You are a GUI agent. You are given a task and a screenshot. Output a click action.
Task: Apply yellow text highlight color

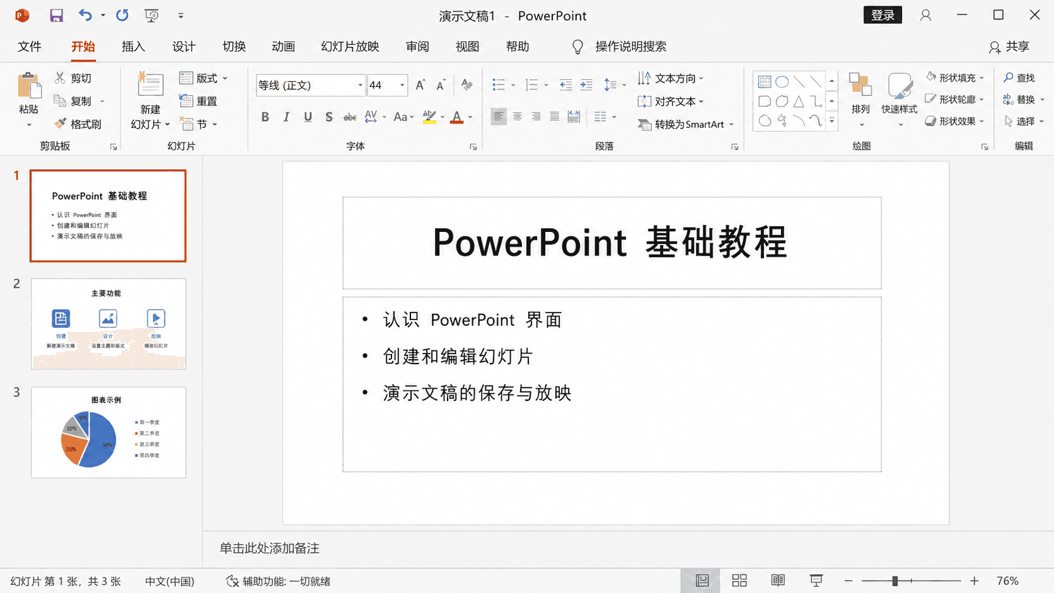point(429,117)
